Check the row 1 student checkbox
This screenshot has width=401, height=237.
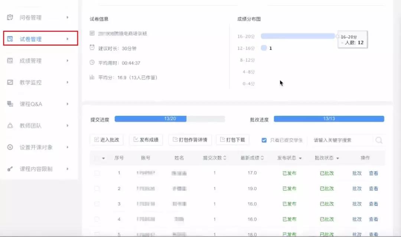click(97, 173)
